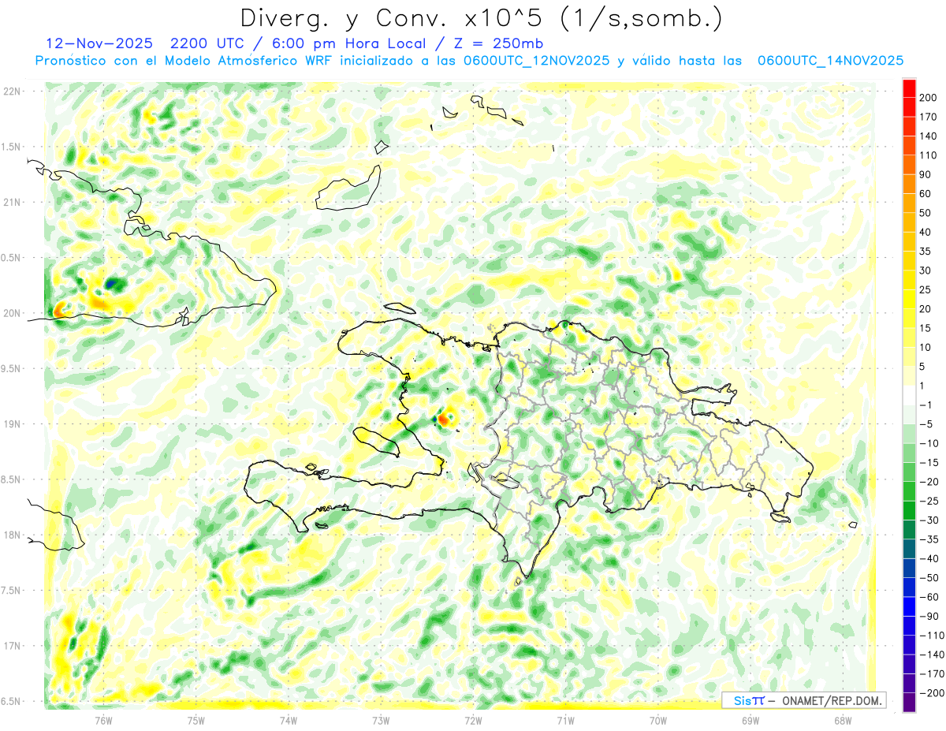Click the '-200' colorbar value
946x731 pixels.
[x=931, y=693]
